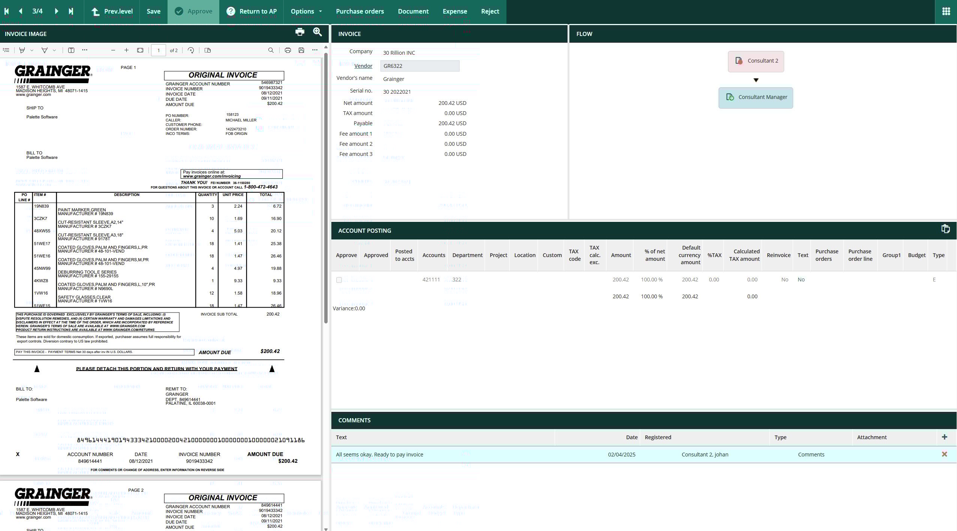Screen dimensions: 957x531
Task: Zoom in with the PDF plus icon
Action: coord(126,50)
